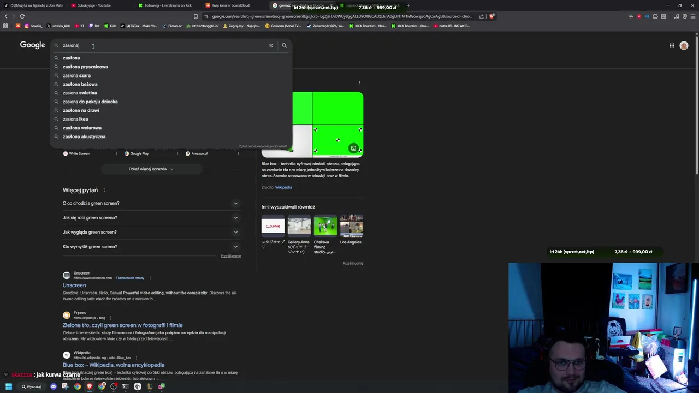Open Brave browser from the taskbar
Screen dimensions: 699x393
90,386
